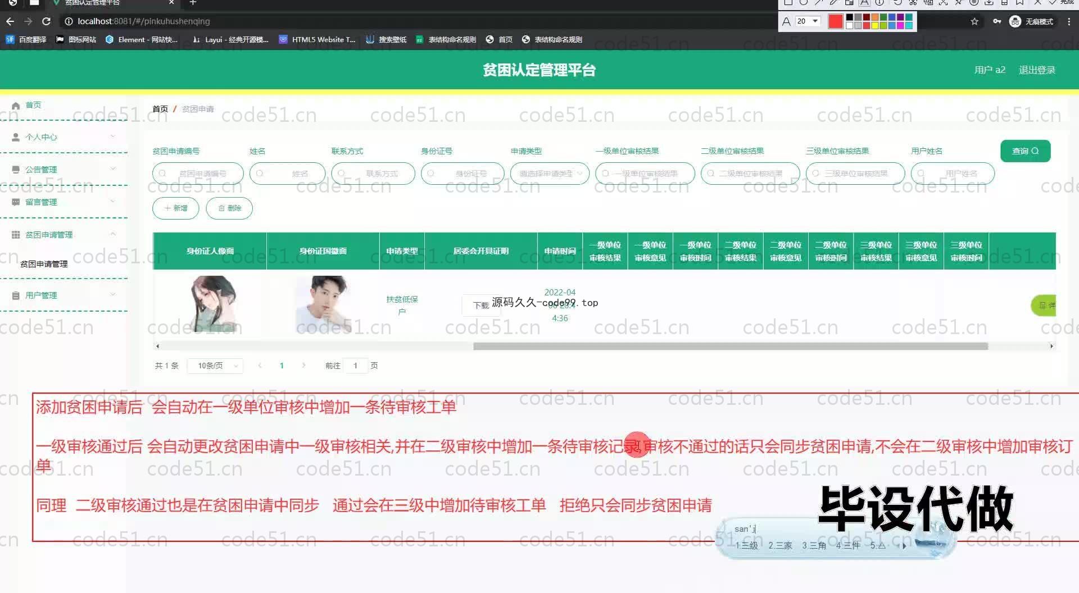
Task: Click the 查询 search button
Action: point(1025,151)
